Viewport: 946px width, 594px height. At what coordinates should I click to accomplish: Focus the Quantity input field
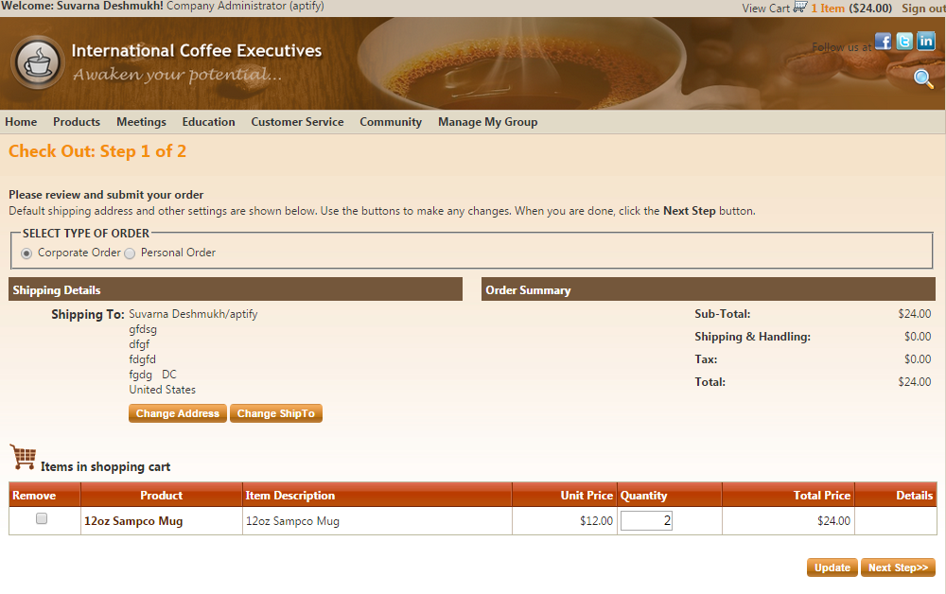click(x=646, y=521)
